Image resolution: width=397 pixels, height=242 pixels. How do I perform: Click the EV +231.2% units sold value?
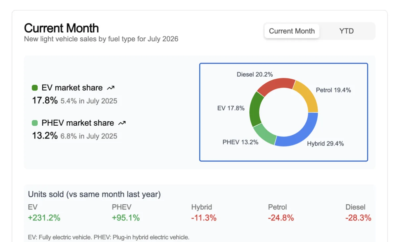44,218
